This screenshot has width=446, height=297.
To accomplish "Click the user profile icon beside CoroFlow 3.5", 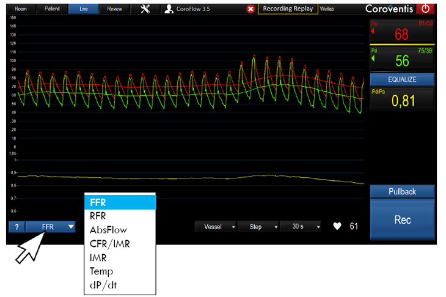I will pyautogui.click(x=169, y=9).
